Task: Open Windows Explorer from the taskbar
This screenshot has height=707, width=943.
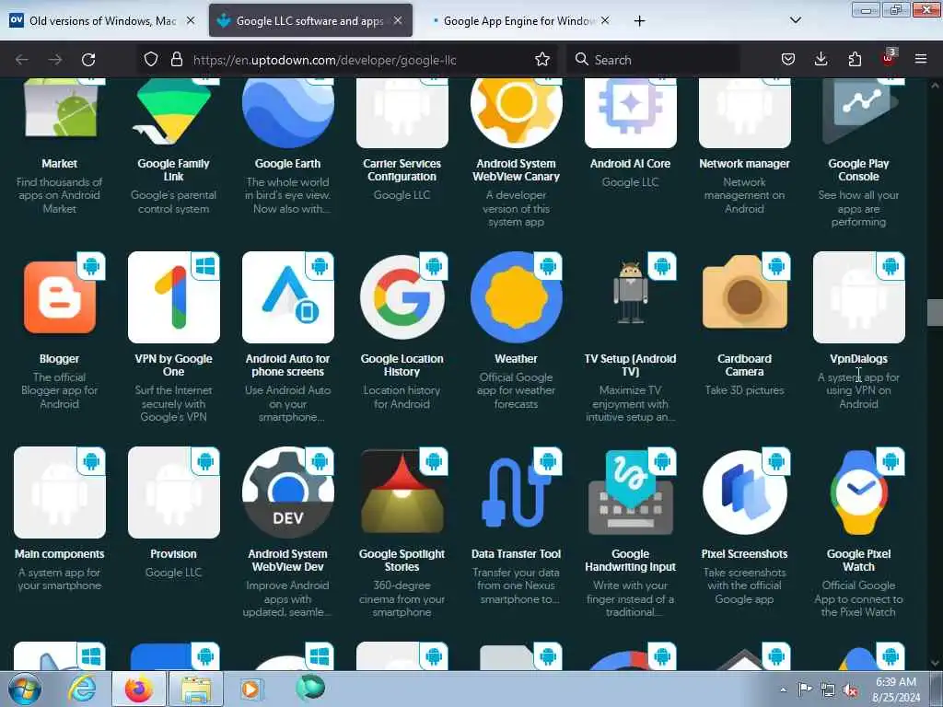Action: tap(196, 689)
